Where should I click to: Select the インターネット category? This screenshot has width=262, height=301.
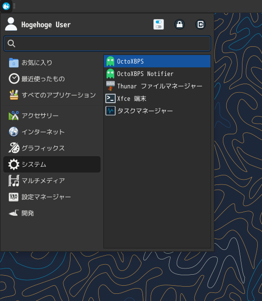52,132
